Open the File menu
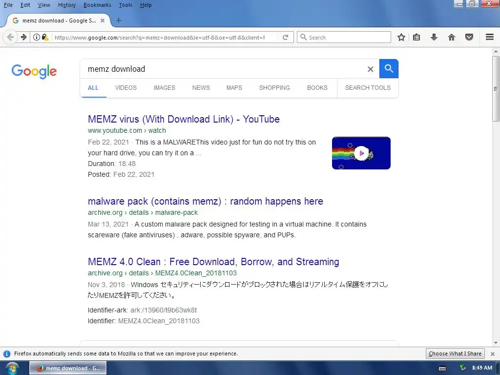The image size is (500, 375). 8,5
